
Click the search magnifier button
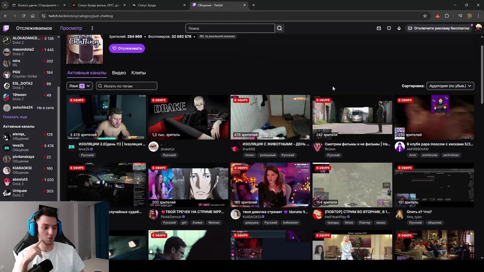click(x=279, y=28)
